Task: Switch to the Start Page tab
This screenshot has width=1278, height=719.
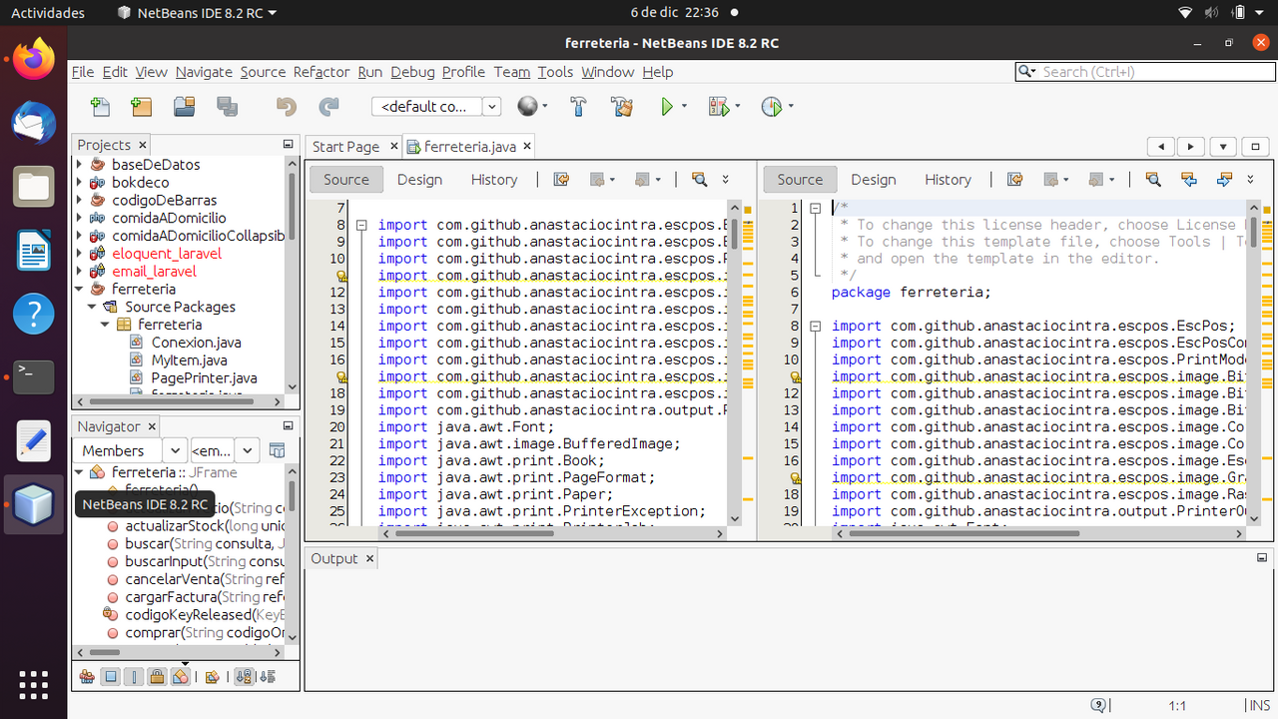Action: (x=345, y=147)
